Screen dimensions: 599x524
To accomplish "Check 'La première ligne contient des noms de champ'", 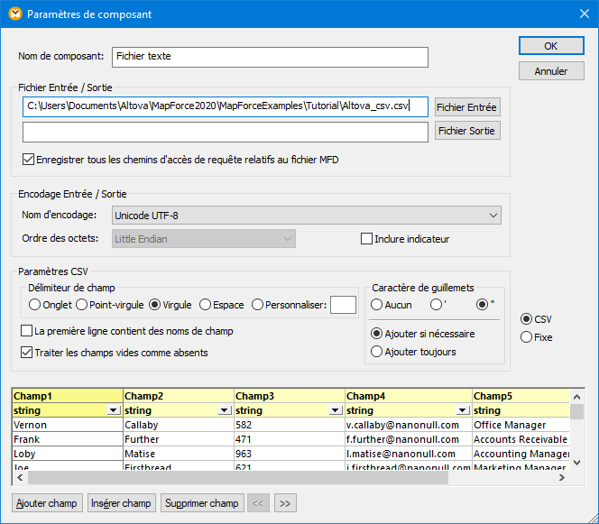I will click(26, 331).
